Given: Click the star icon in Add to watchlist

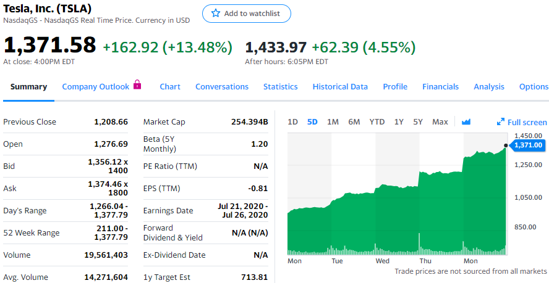Looking at the screenshot, I should tap(216, 14).
